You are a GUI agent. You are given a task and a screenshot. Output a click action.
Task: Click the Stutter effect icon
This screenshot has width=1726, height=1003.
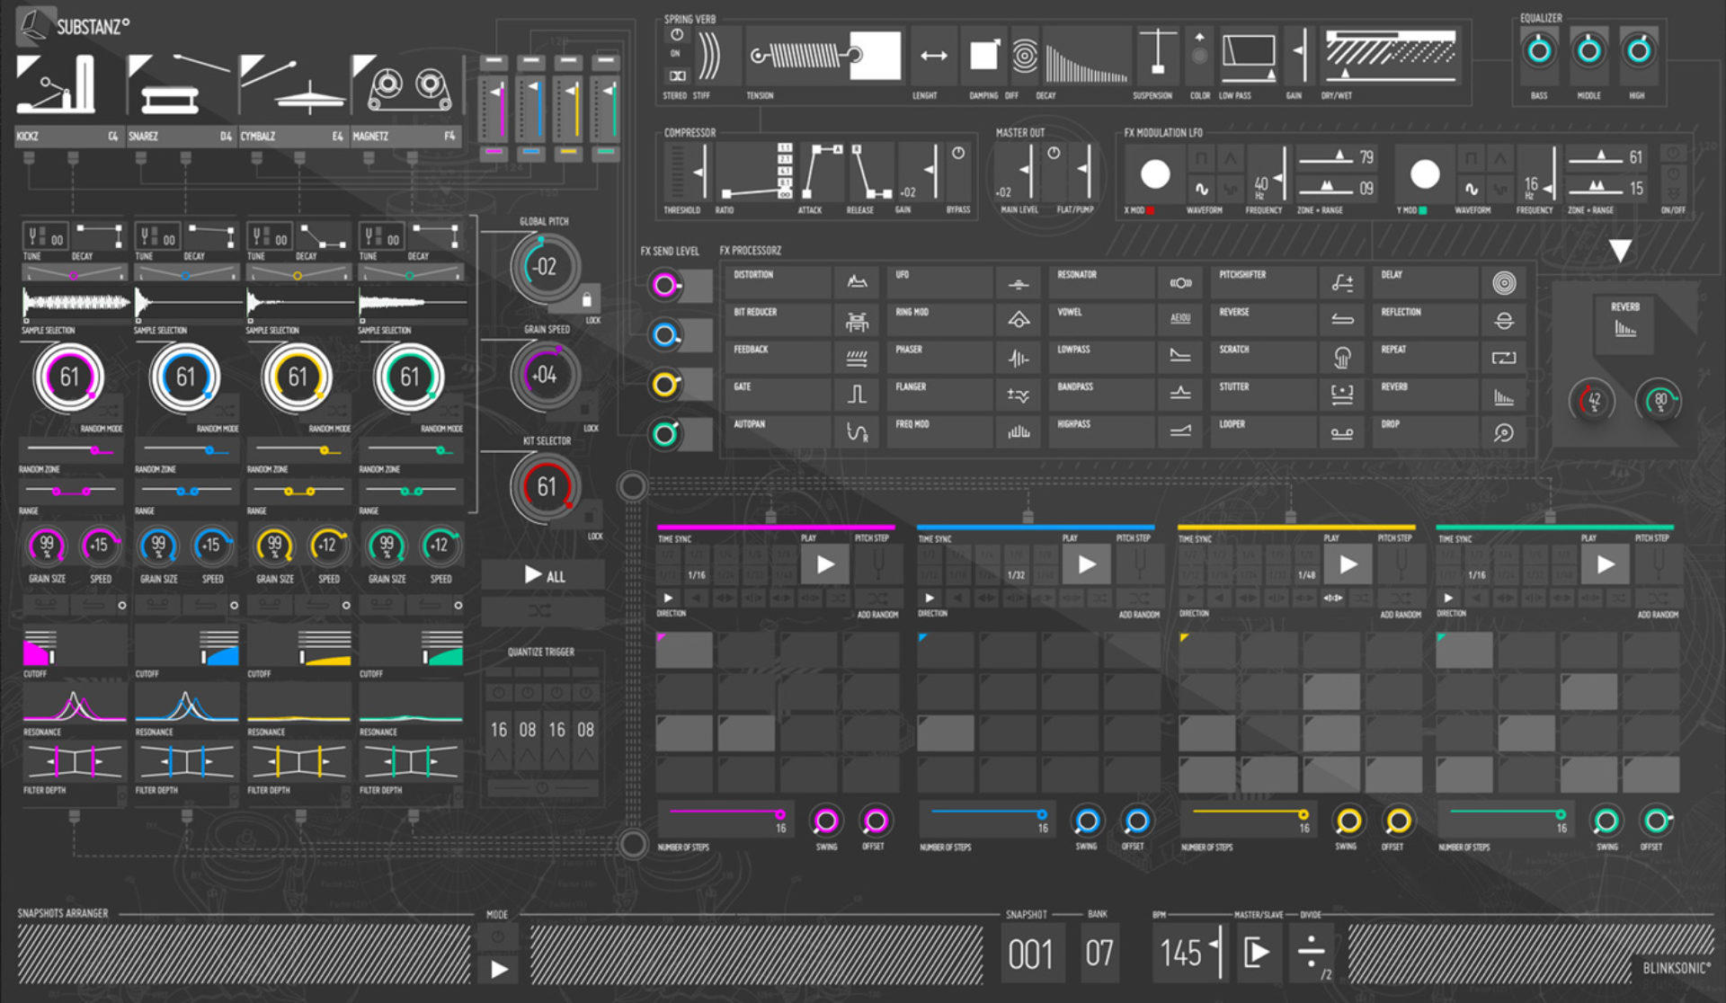click(1342, 394)
